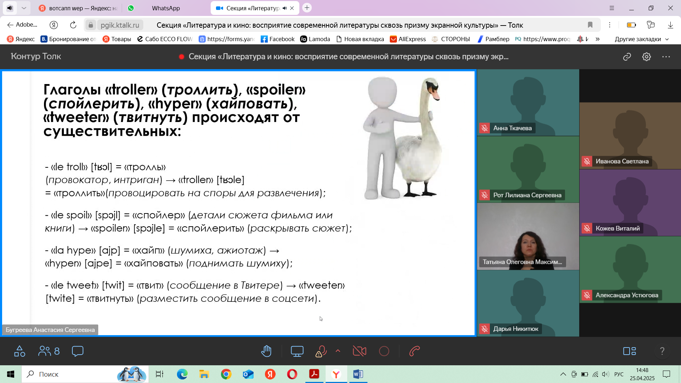The height and width of the screenshot is (383, 681).
Task: Start screen sharing with monitor icon
Action: click(x=297, y=351)
